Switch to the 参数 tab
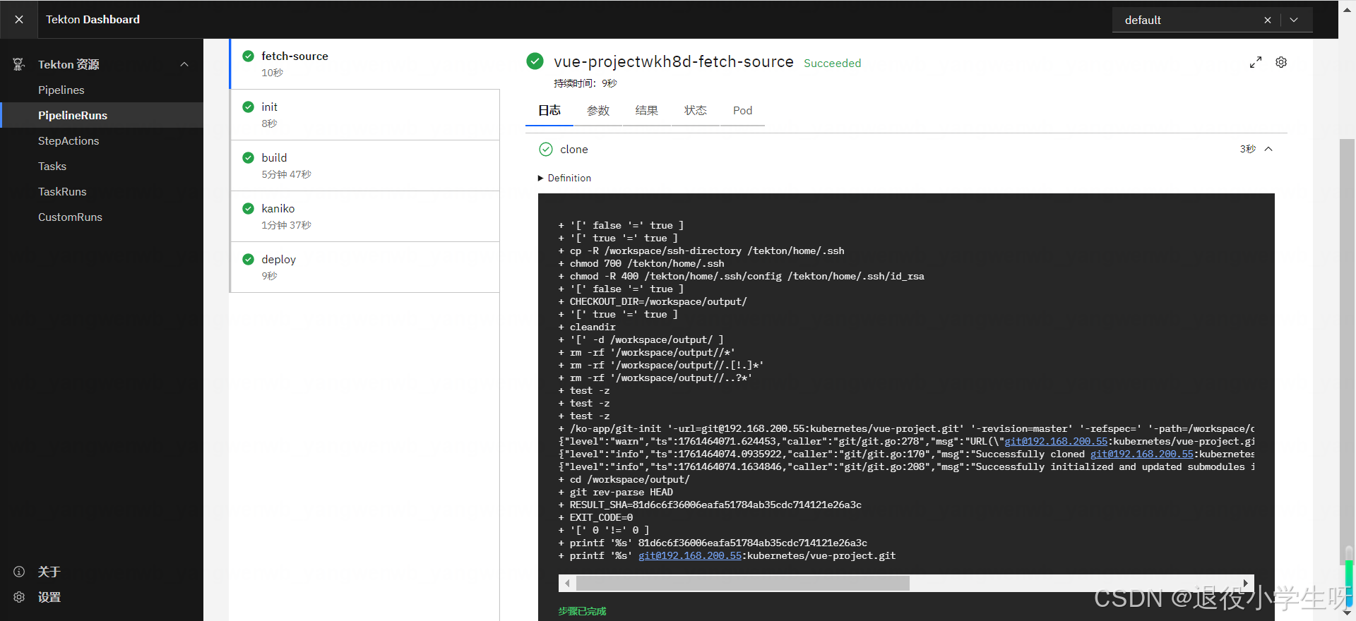This screenshot has height=621, width=1356. (598, 111)
